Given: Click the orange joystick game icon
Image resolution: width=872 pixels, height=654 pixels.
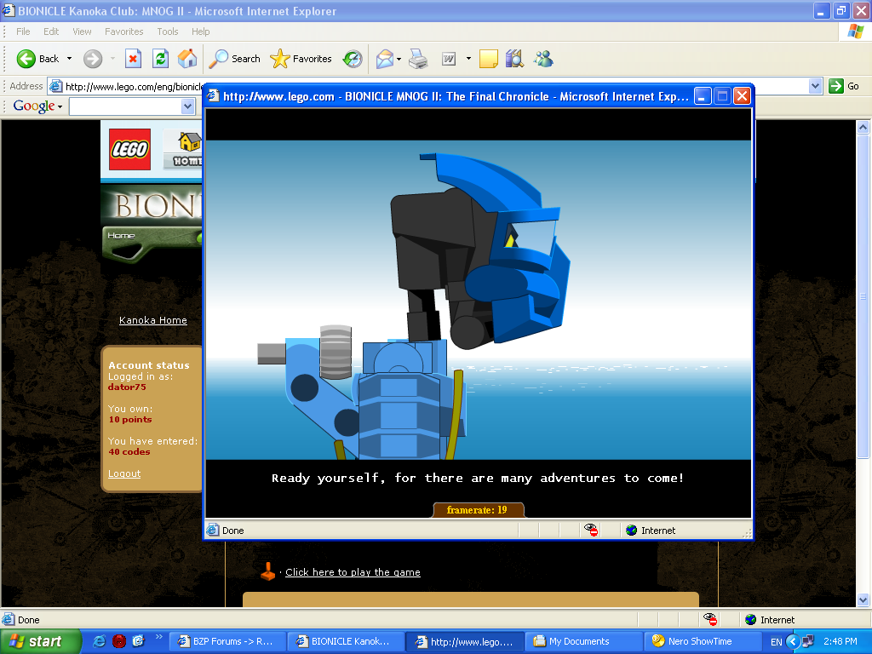Looking at the screenshot, I should [x=268, y=571].
